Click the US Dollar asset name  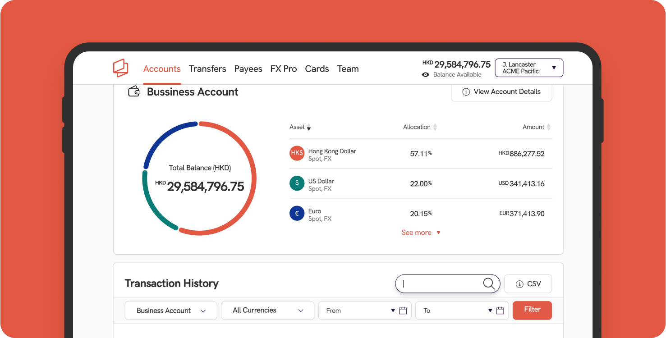tap(321, 181)
